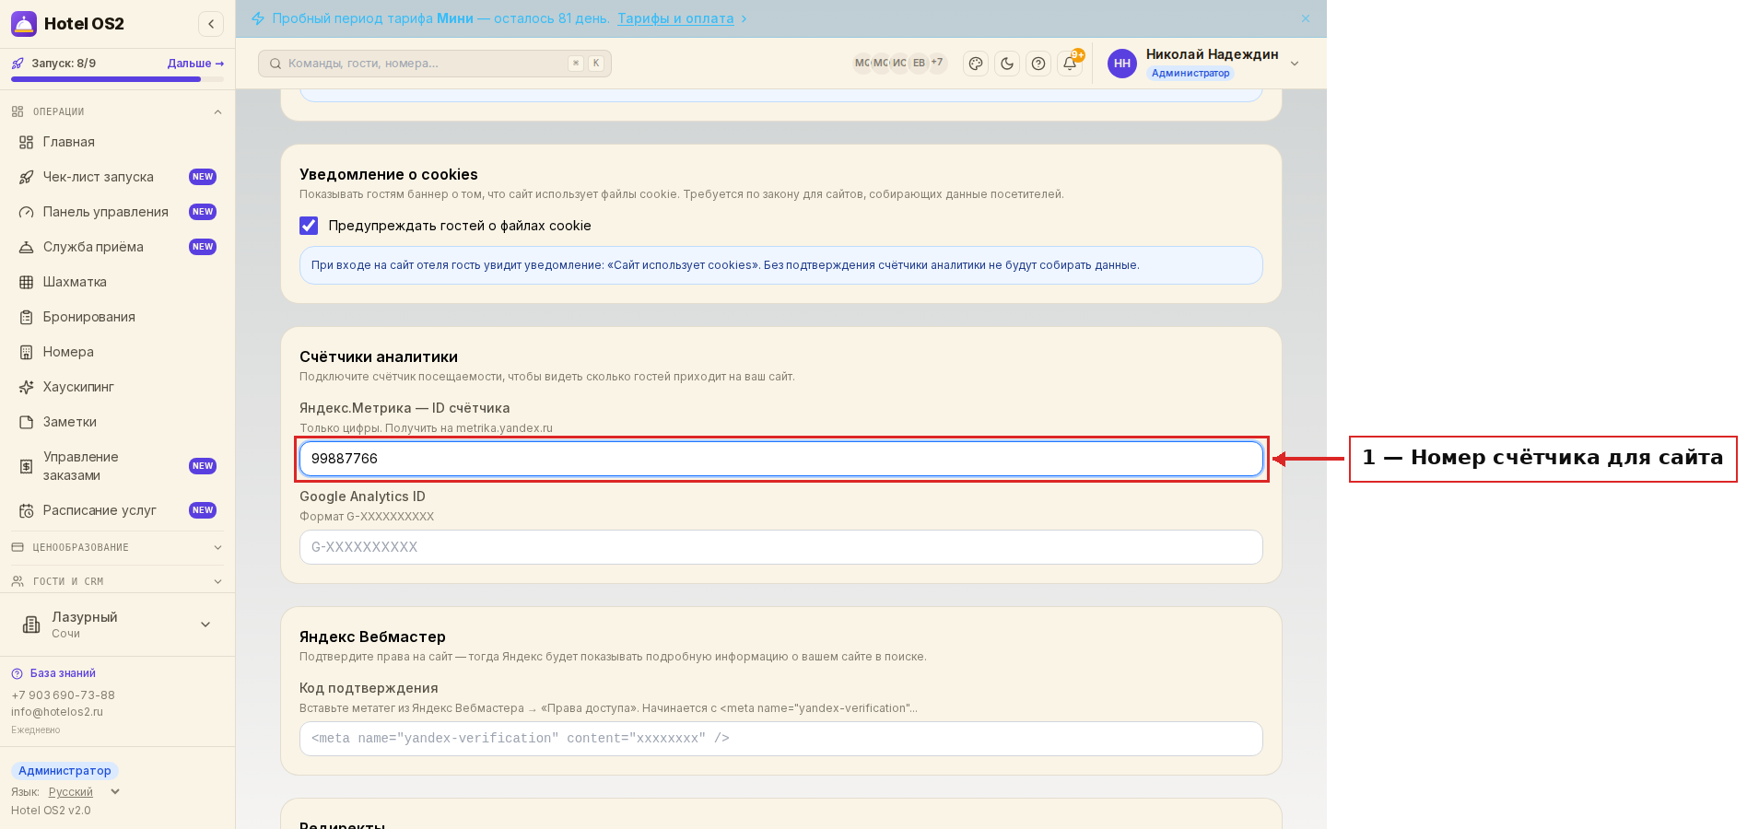Click the Яндекс Вебмастер verification code field
Image resolution: width=1759 pixels, height=829 pixels.
[x=781, y=739]
